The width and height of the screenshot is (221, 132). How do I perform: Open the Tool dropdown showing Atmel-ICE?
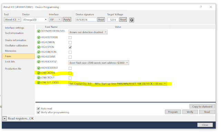pyautogui.click(x=12, y=20)
